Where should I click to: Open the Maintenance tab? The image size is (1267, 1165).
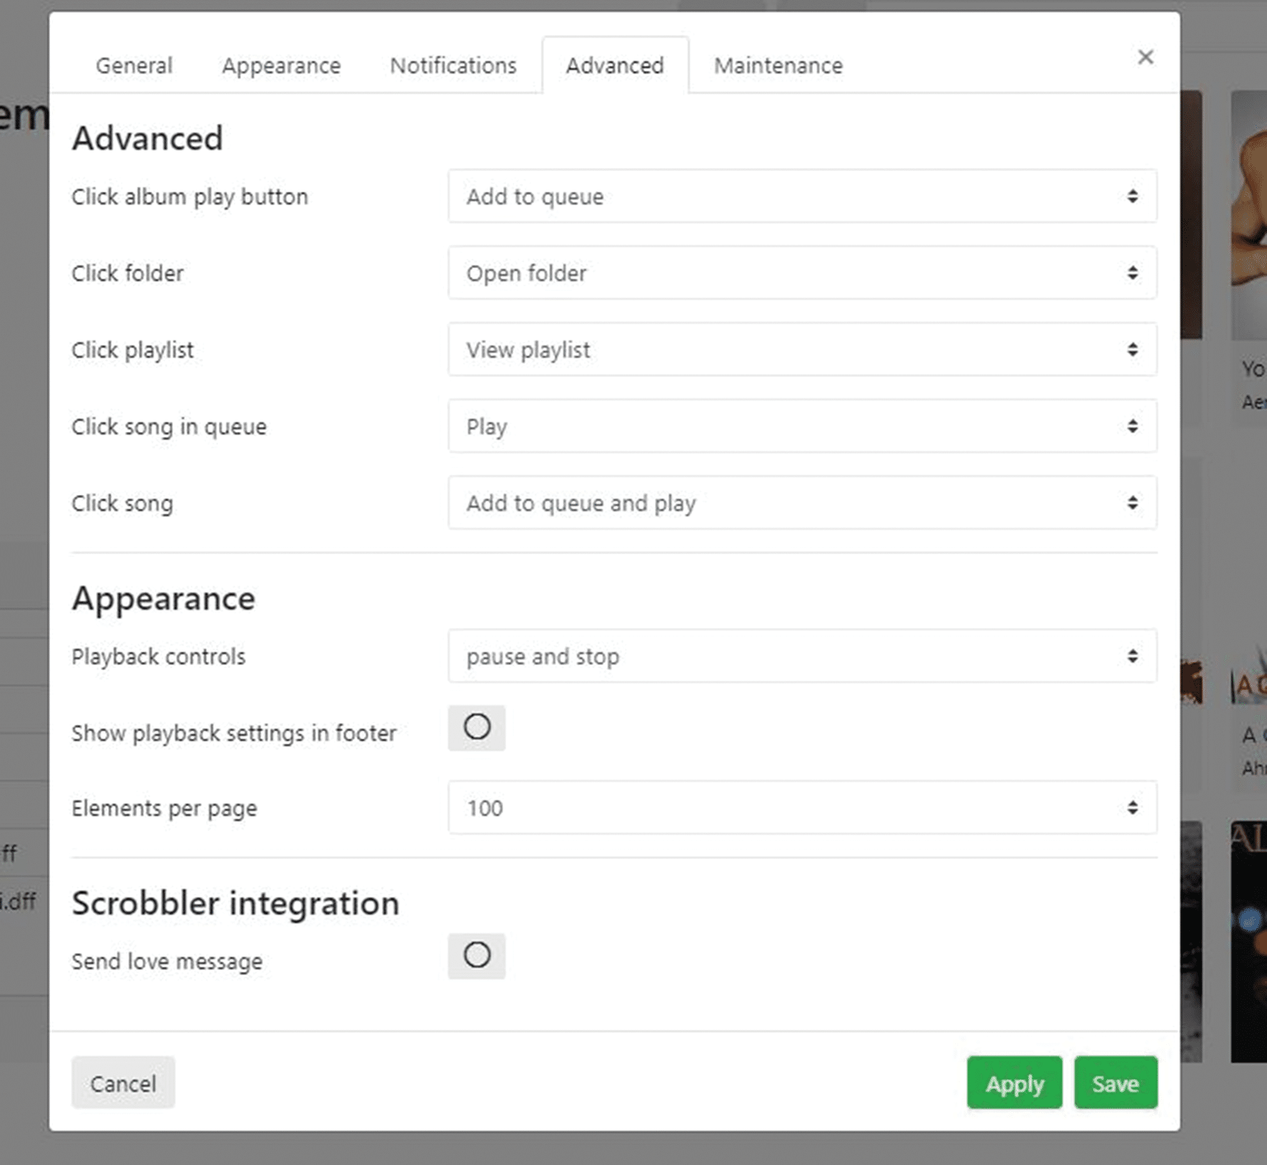click(778, 65)
